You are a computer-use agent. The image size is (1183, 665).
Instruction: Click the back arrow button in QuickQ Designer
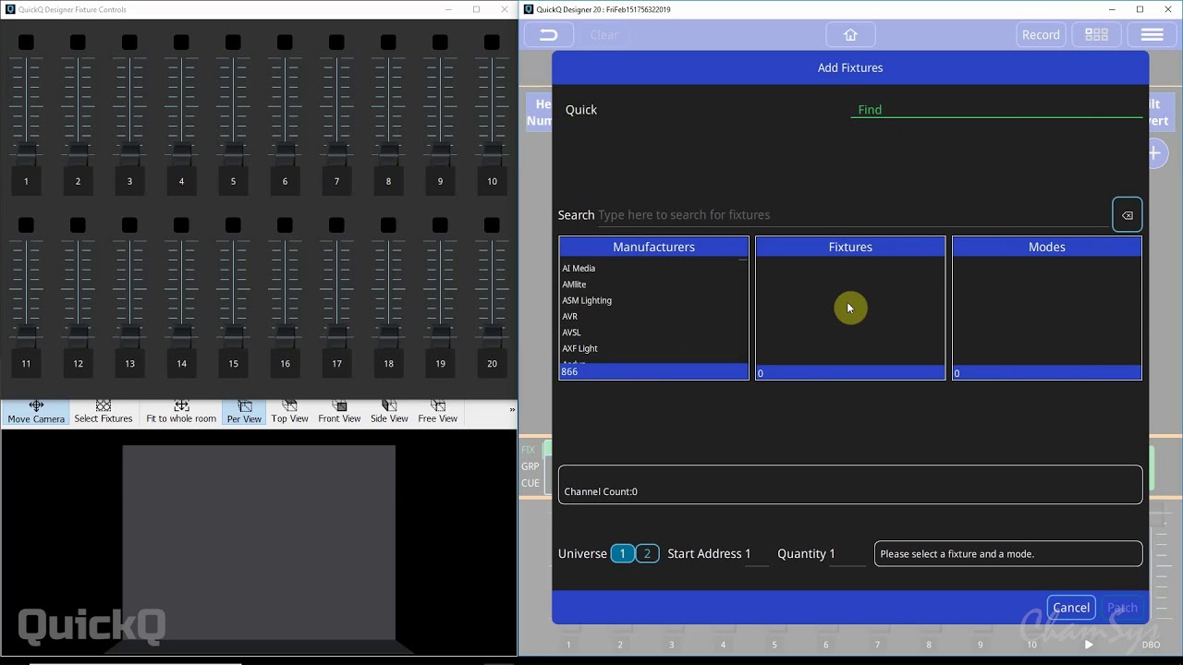(549, 35)
